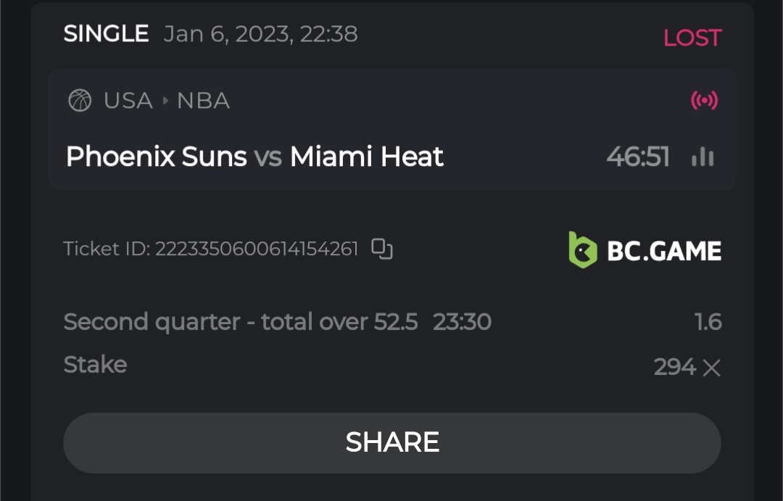Open match statistics bar chart icon
Image resolution: width=783 pixels, height=501 pixels.
tap(703, 157)
